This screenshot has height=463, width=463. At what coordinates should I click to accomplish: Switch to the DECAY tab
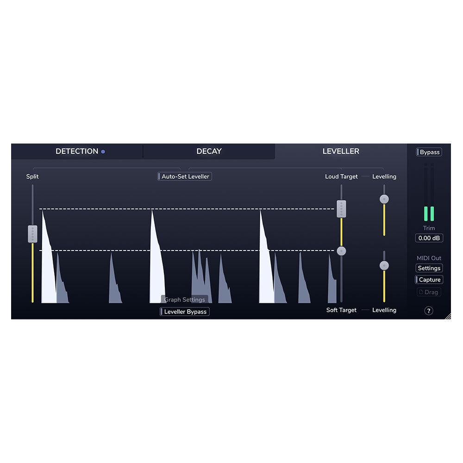[210, 151]
